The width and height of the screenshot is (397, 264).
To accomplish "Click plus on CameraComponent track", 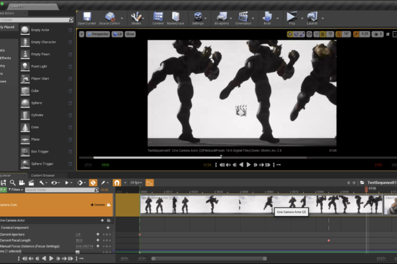I will 108,228.
